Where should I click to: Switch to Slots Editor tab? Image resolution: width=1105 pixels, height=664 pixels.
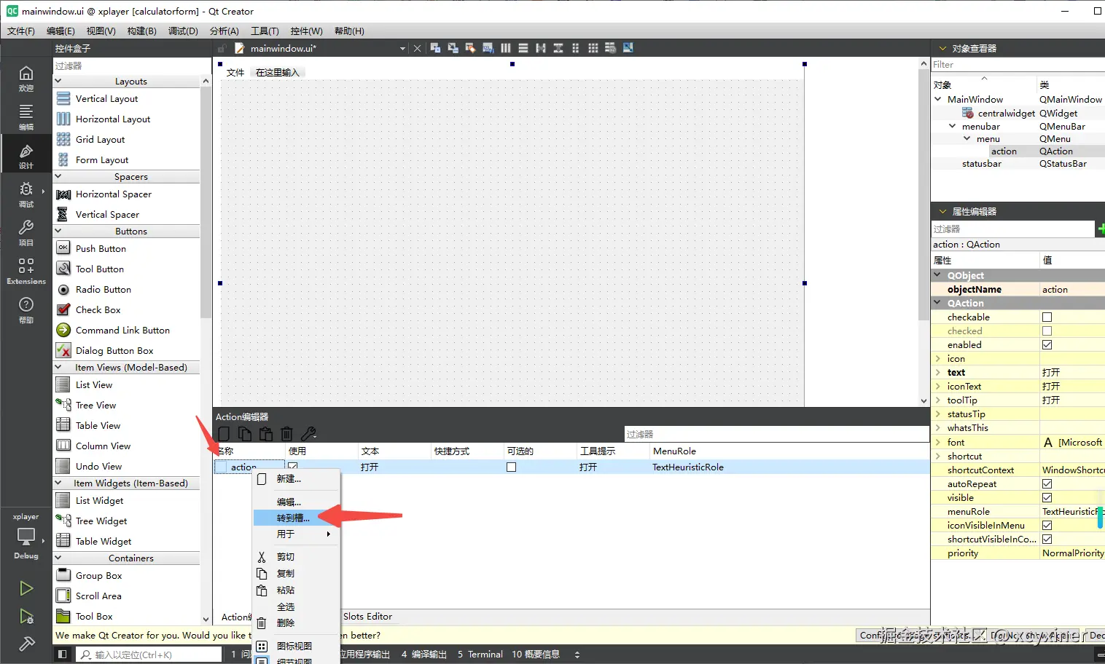point(367,617)
